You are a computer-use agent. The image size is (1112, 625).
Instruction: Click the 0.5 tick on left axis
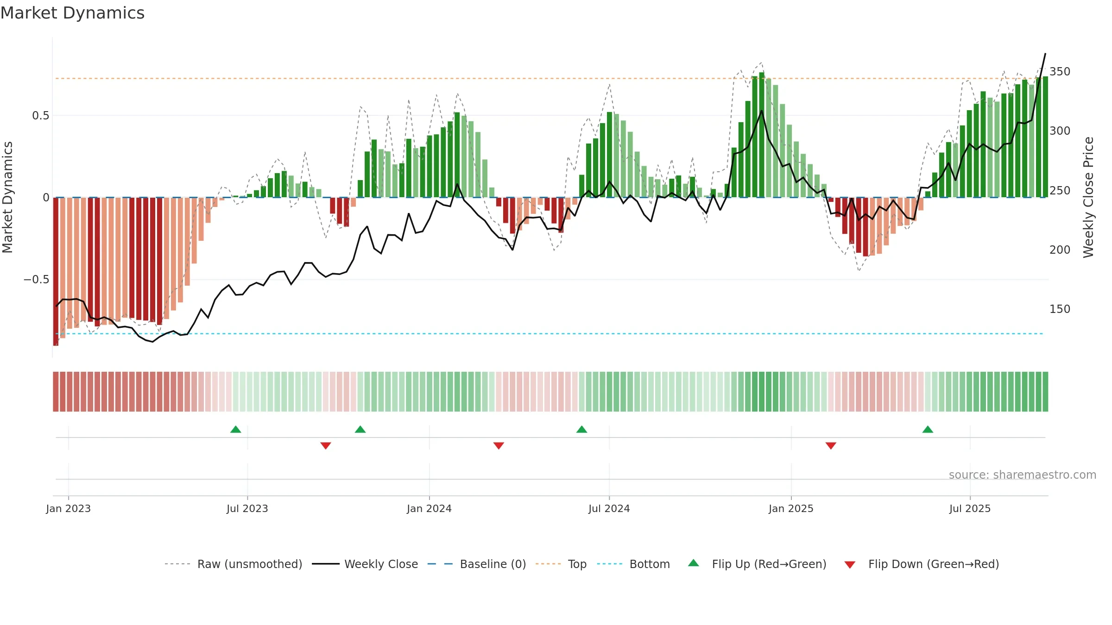pyautogui.click(x=41, y=116)
